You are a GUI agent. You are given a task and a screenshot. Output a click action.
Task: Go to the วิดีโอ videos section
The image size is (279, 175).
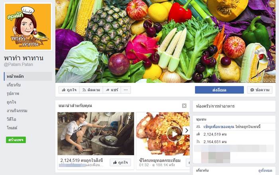(x=12, y=119)
